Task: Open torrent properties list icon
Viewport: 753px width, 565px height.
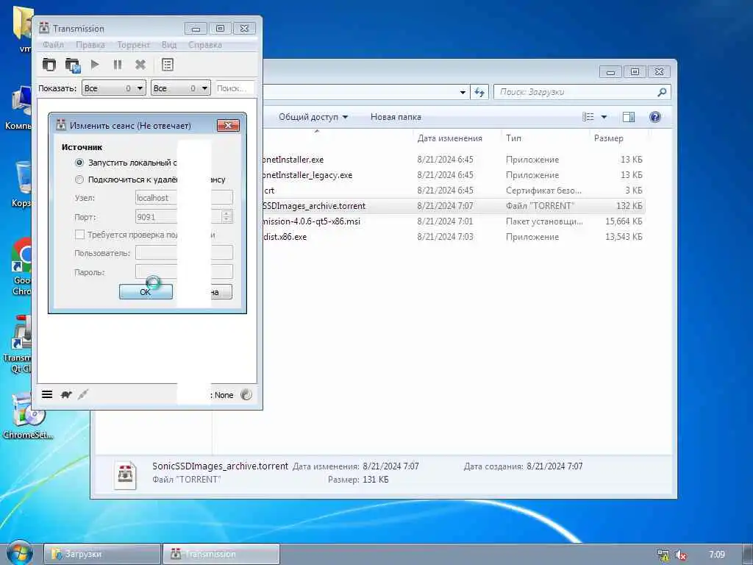Action: [x=168, y=65]
